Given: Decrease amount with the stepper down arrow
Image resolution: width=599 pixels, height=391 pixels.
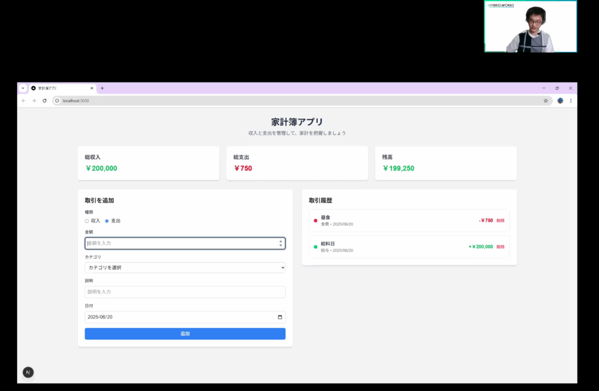Looking at the screenshot, I should 281,245.
